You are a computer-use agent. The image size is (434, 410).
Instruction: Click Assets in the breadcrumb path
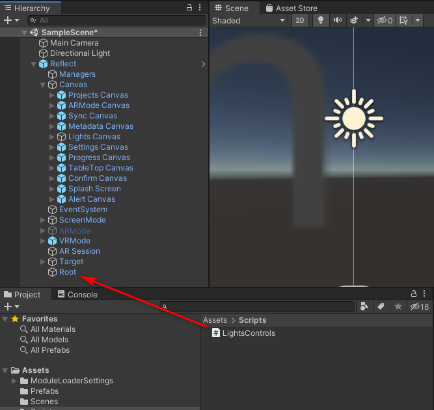215,320
